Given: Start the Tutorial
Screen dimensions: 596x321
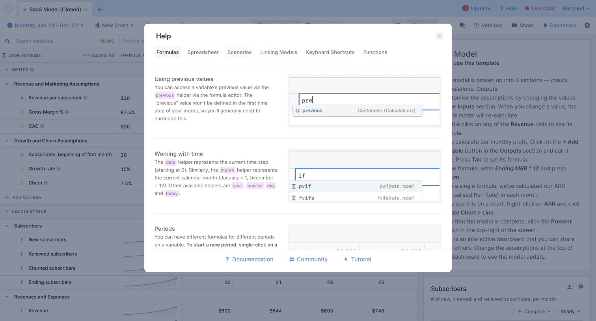Looking at the screenshot, I should pyautogui.click(x=358, y=259).
